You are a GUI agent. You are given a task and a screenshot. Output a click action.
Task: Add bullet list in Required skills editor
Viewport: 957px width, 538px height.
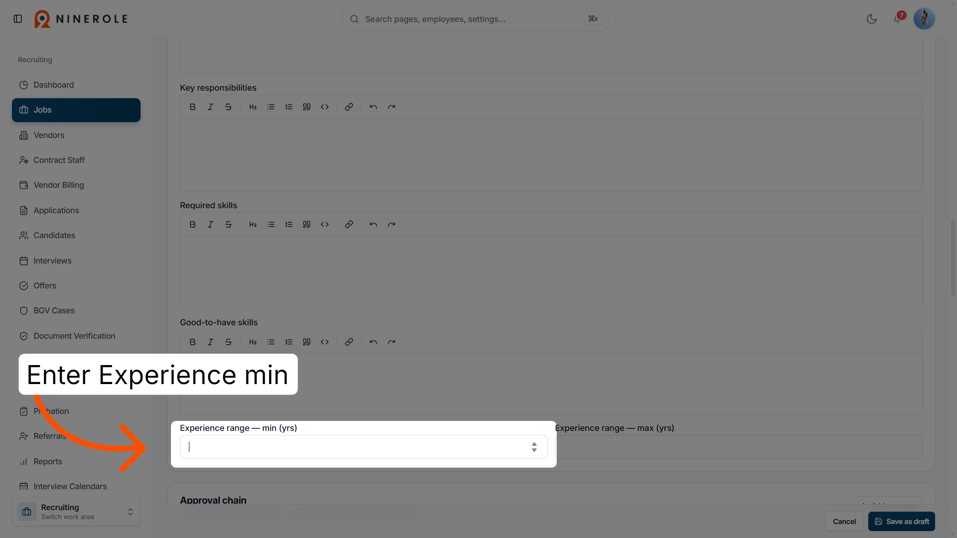pos(271,225)
